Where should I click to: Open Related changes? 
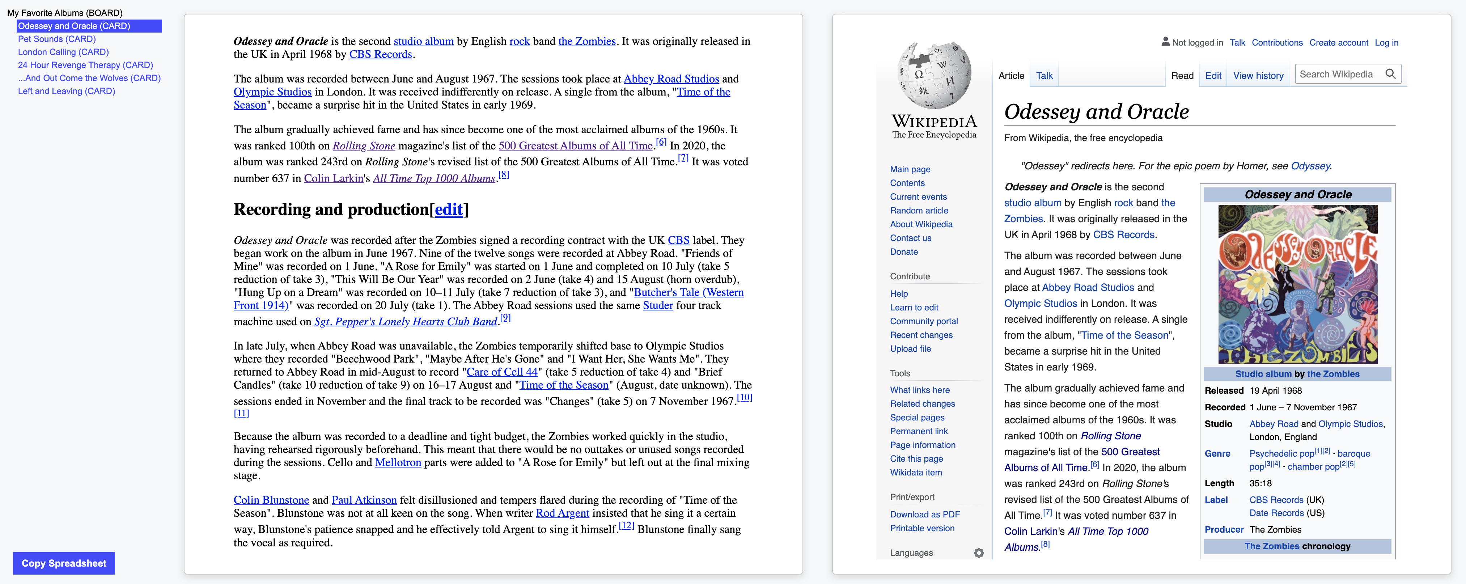(x=922, y=403)
